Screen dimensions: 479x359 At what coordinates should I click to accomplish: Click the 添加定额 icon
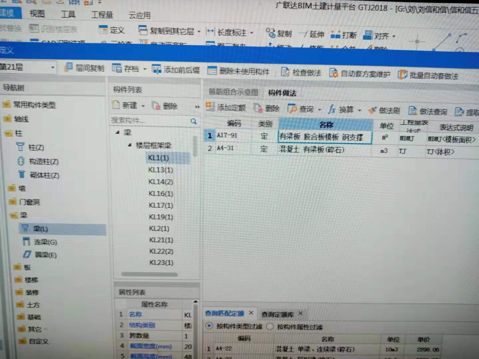[210, 107]
